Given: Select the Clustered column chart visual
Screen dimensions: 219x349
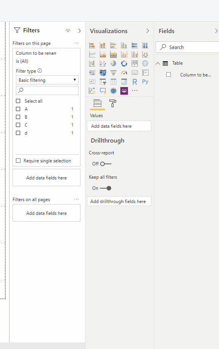Looking at the screenshot, I should coord(124,45).
